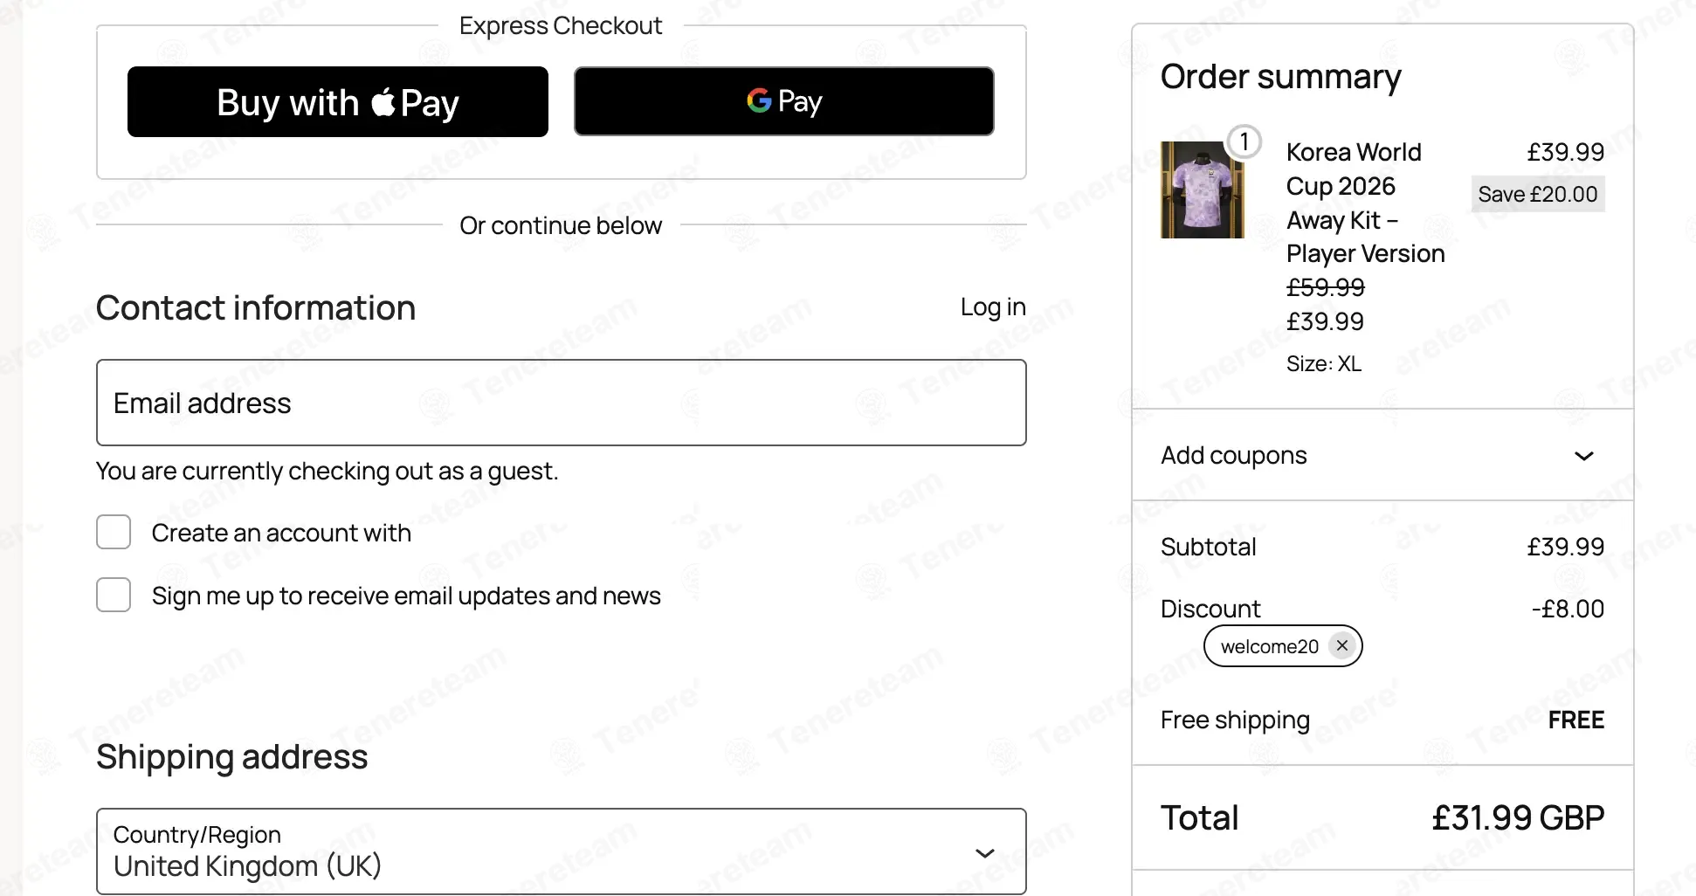The width and height of the screenshot is (1696, 896).
Task: Click the Total £31.99 GBP amount
Action: pos(1518,818)
